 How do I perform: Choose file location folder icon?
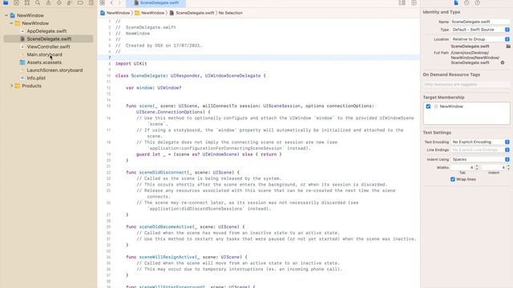point(508,46)
